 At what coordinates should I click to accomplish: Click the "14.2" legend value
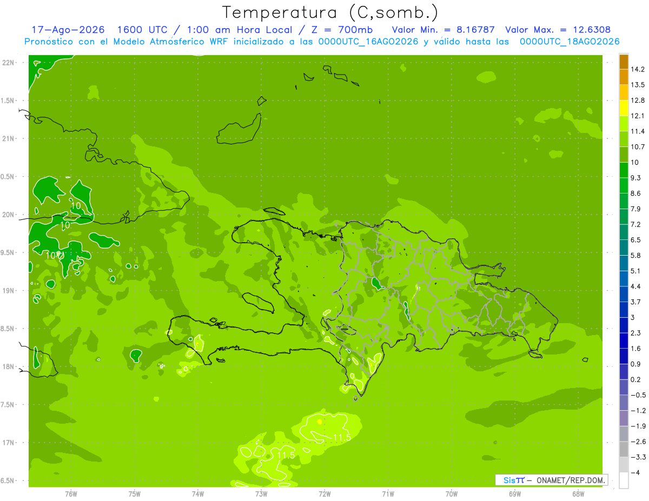(x=639, y=69)
